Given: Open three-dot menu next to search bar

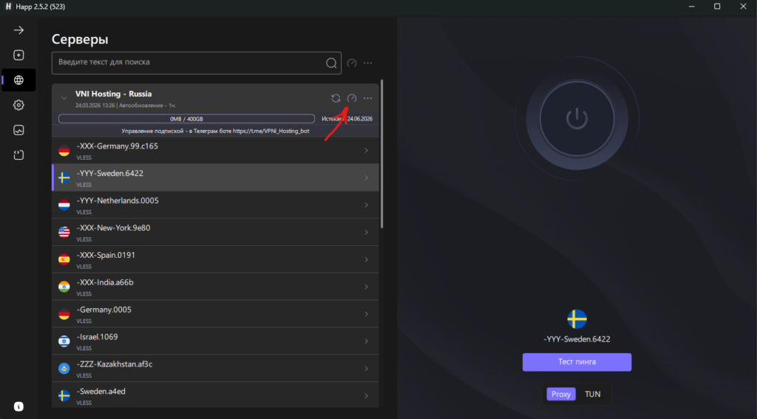Looking at the screenshot, I should [367, 63].
